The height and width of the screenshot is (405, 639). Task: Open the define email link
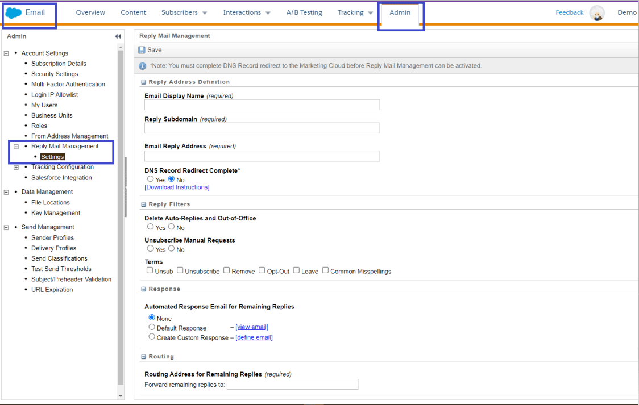[254, 337]
